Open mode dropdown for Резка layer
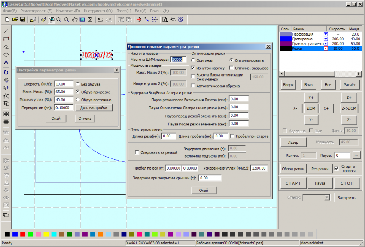This screenshot has height=247, width=365. point(325,48)
